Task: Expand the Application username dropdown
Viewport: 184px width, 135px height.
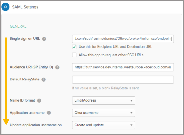Action: click(103, 113)
